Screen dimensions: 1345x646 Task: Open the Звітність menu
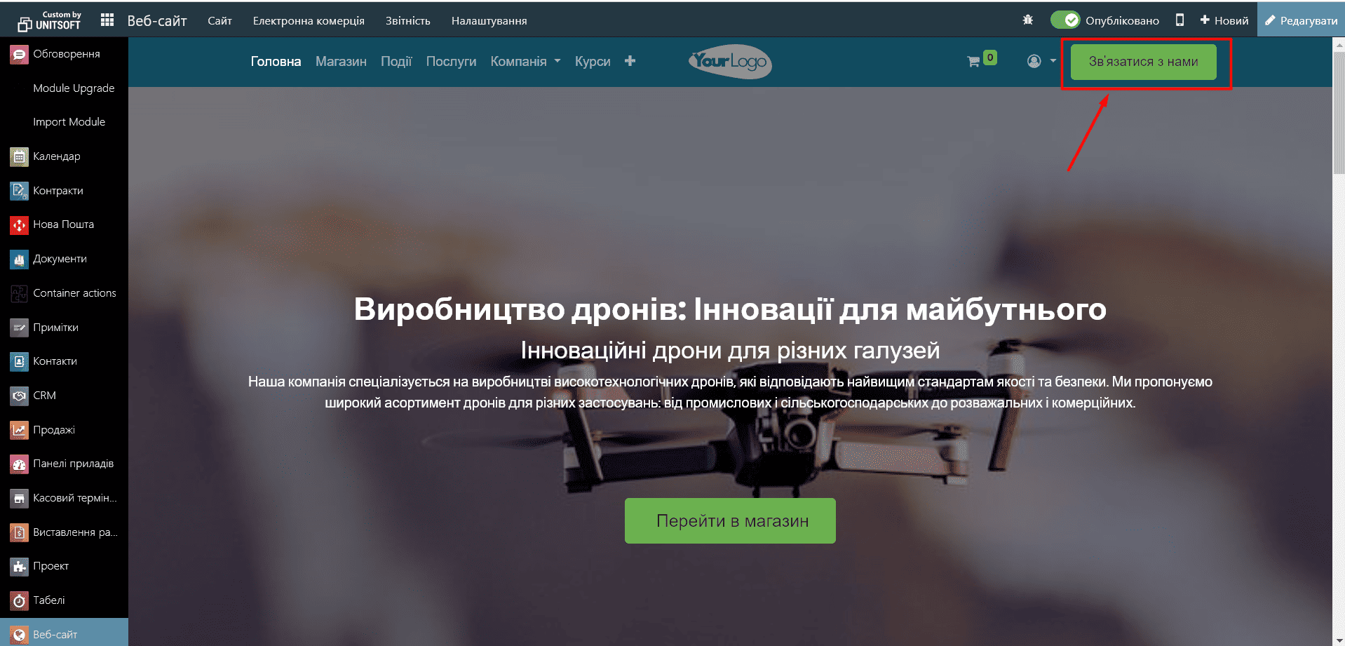pyautogui.click(x=407, y=21)
